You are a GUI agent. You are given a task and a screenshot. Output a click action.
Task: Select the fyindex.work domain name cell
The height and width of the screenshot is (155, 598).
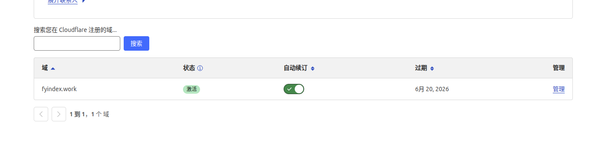point(59,89)
